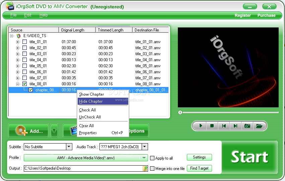The height and width of the screenshot is (181, 285).
Task: Click the browse output folder icon
Action: pos(145,168)
